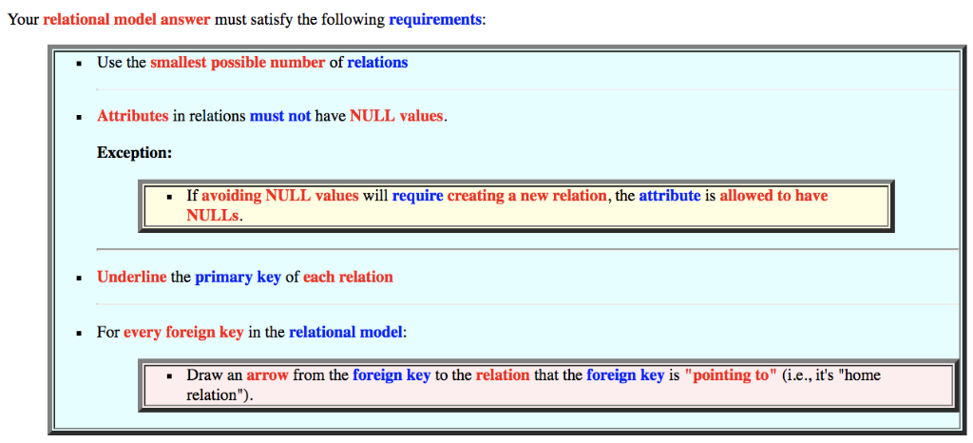Click the bold "Exception:" label
Image resolution: width=973 pixels, height=443 pixels.
(x=135, y=152)
